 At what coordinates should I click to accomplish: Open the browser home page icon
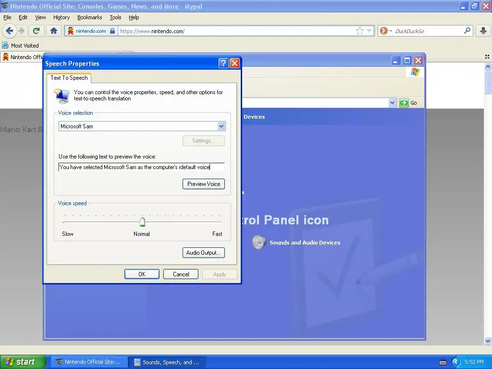click(x=54, y=31)
